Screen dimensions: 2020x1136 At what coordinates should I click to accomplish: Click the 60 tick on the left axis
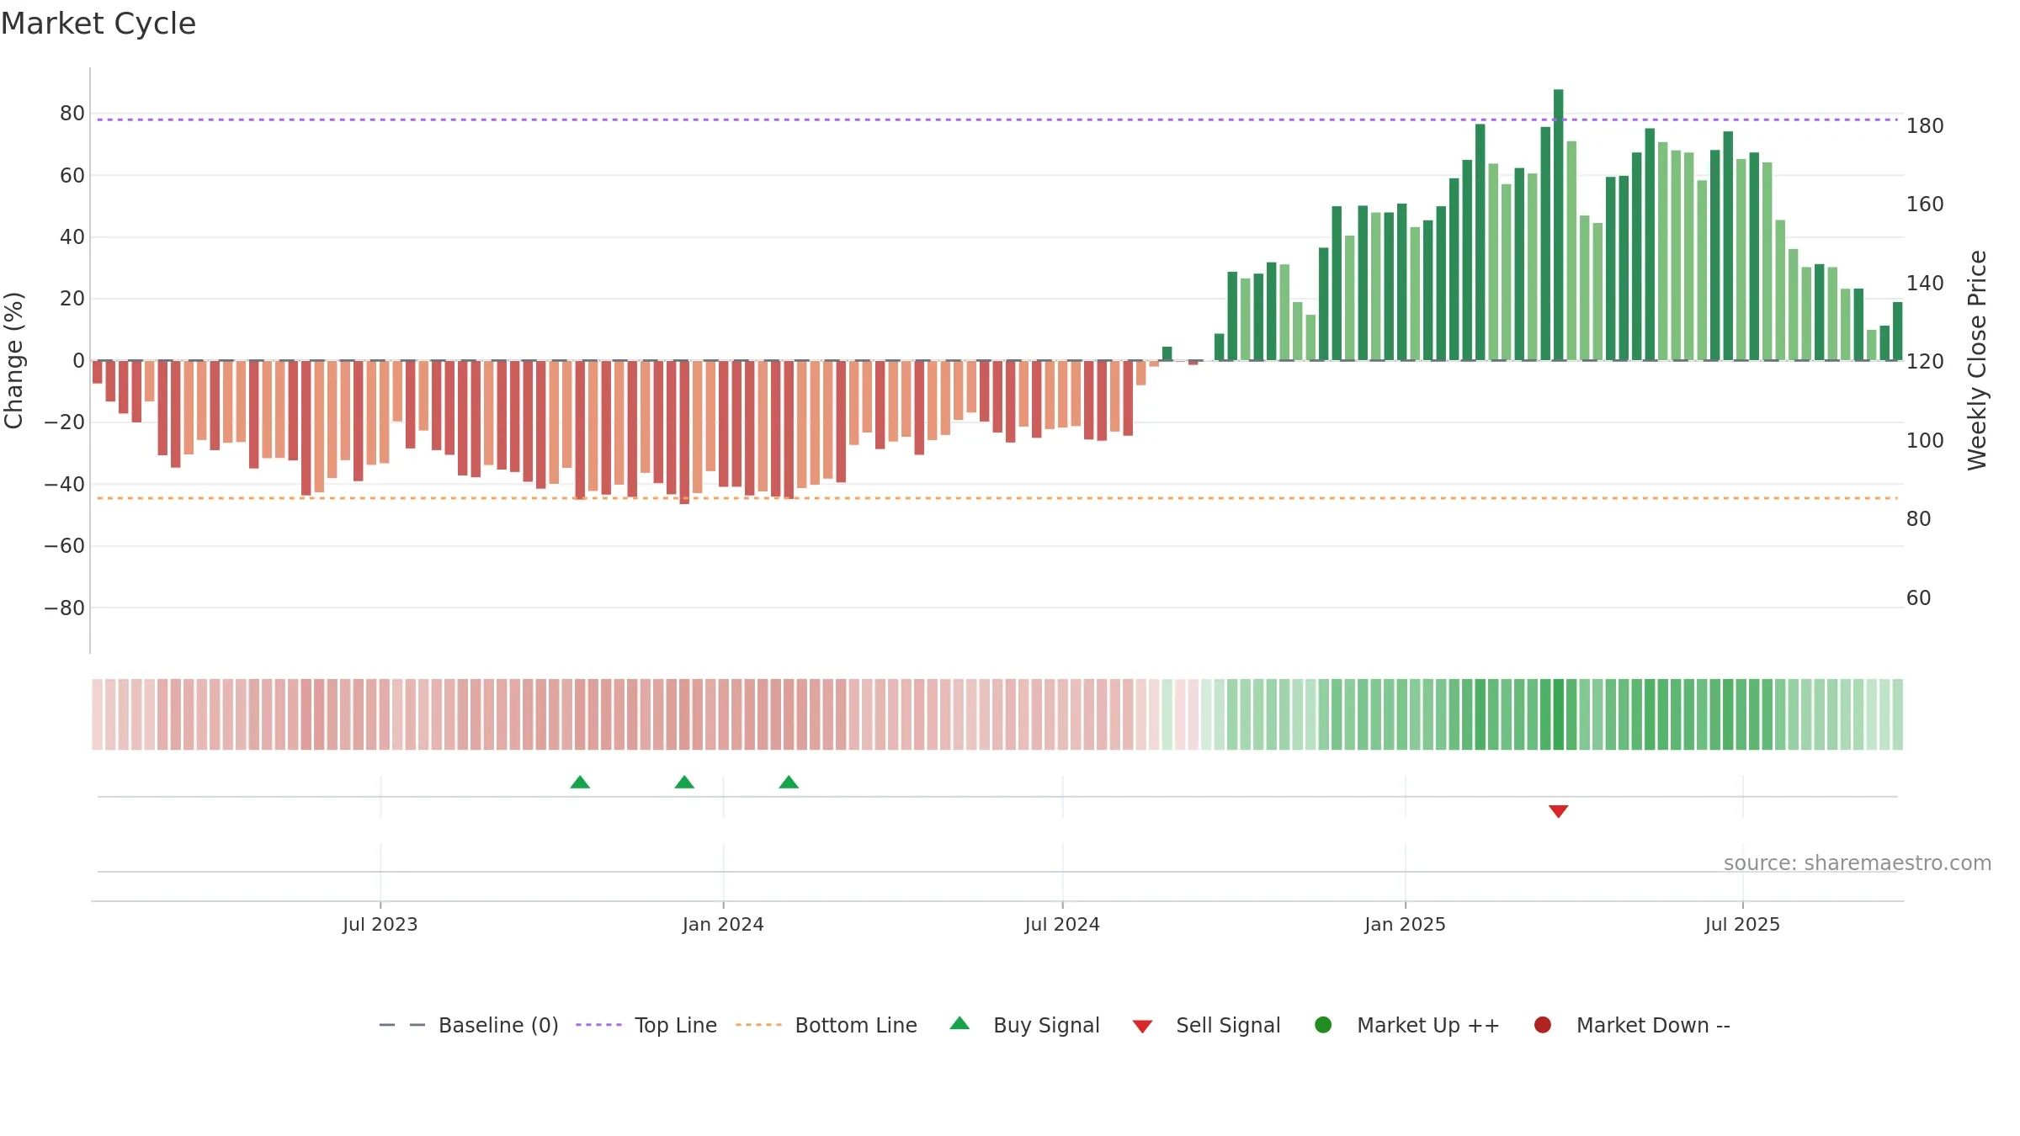[x=72, y=175]
